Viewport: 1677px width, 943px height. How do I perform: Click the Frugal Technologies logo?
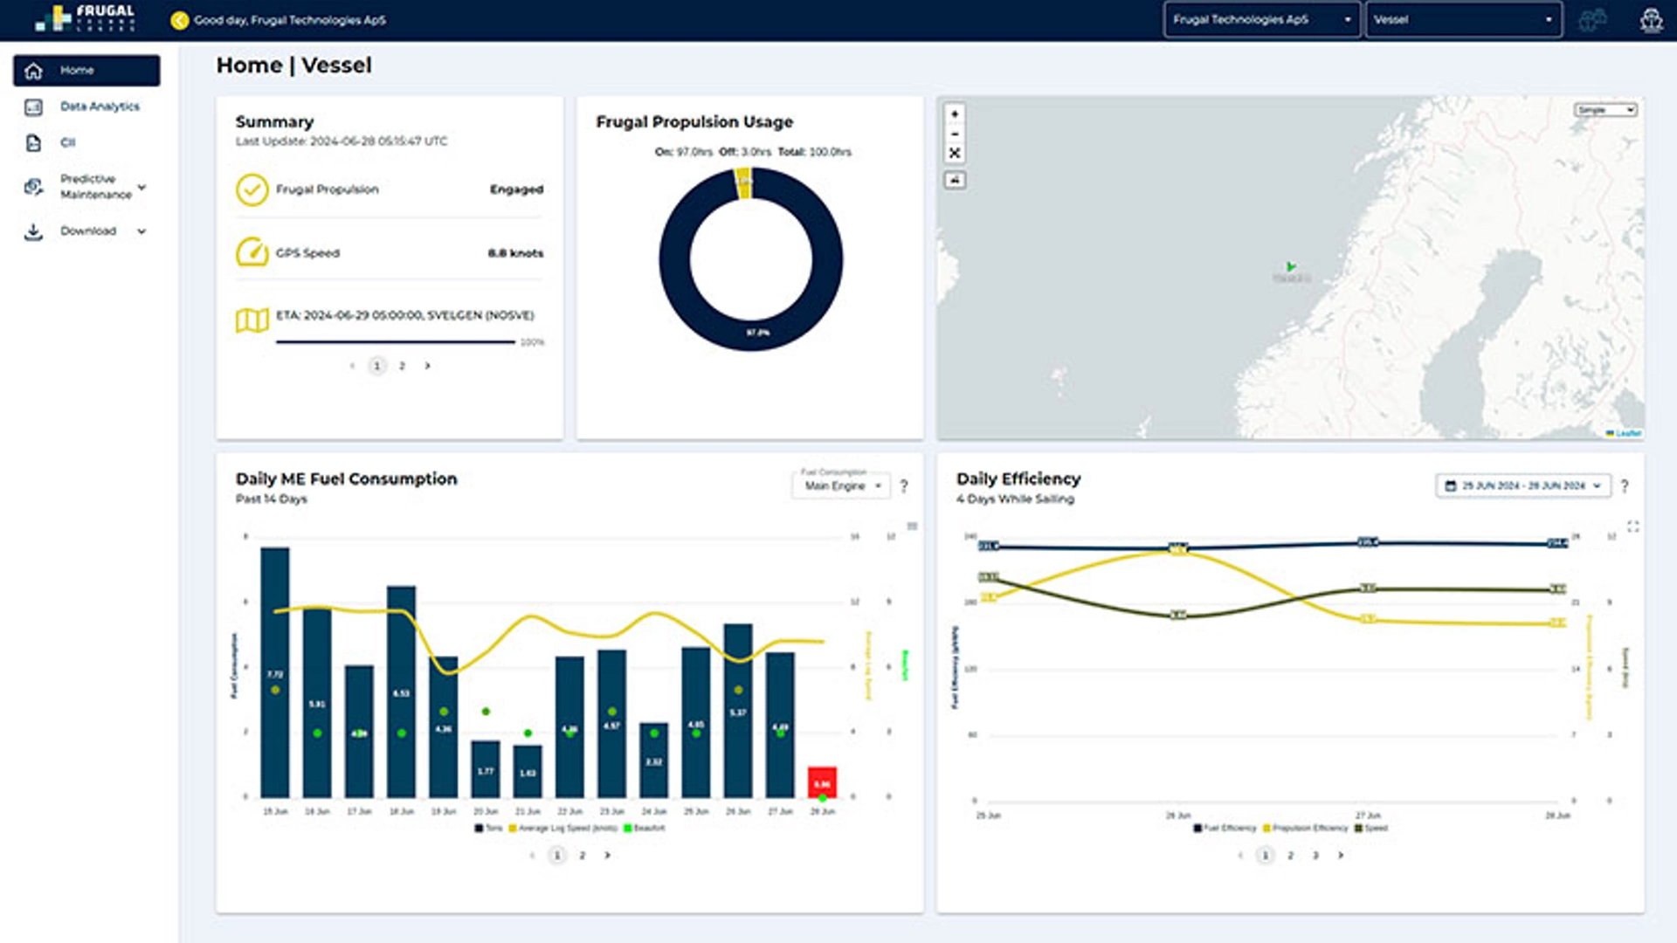point(83,19)
